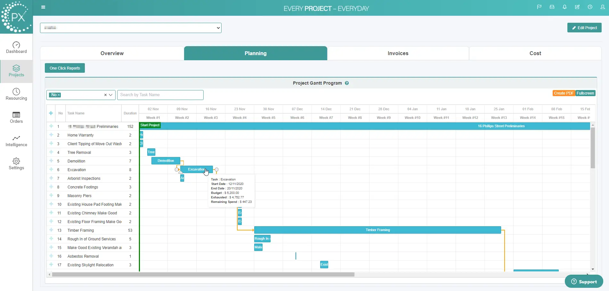Switch to the Cost tab
Image resolution: width=609 pixels, height=291 pixels.
tap(535, 53)
